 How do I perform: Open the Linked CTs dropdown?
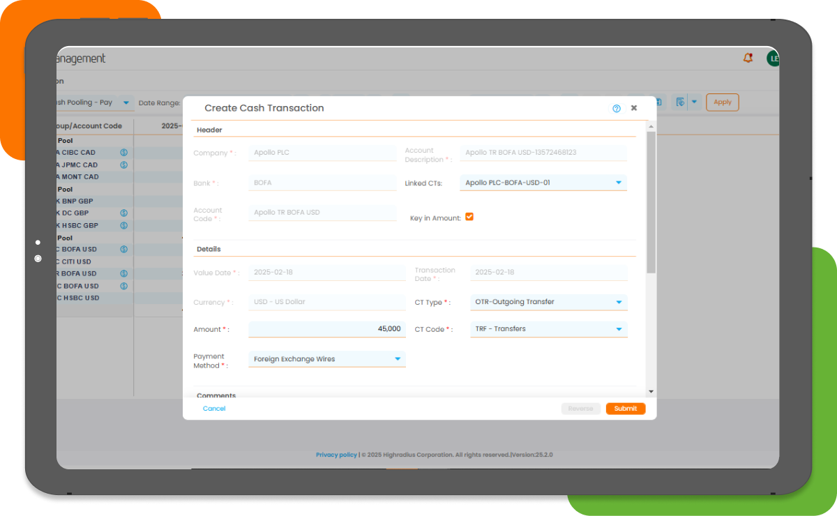pos(543,183)
